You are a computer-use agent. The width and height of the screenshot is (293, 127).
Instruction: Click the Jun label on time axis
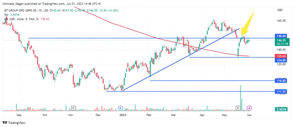tap(249, 115)
